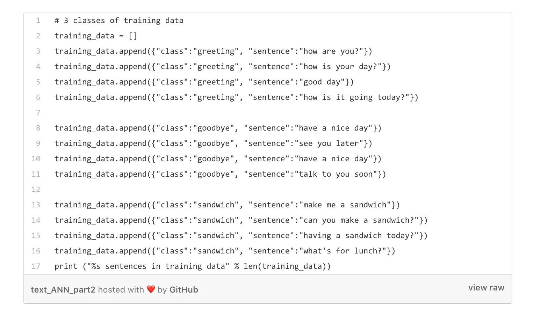The height and width of the screenshot is (317, 534).
Task: Click the "what's for lunch?" string
Action: pos(342,251)
